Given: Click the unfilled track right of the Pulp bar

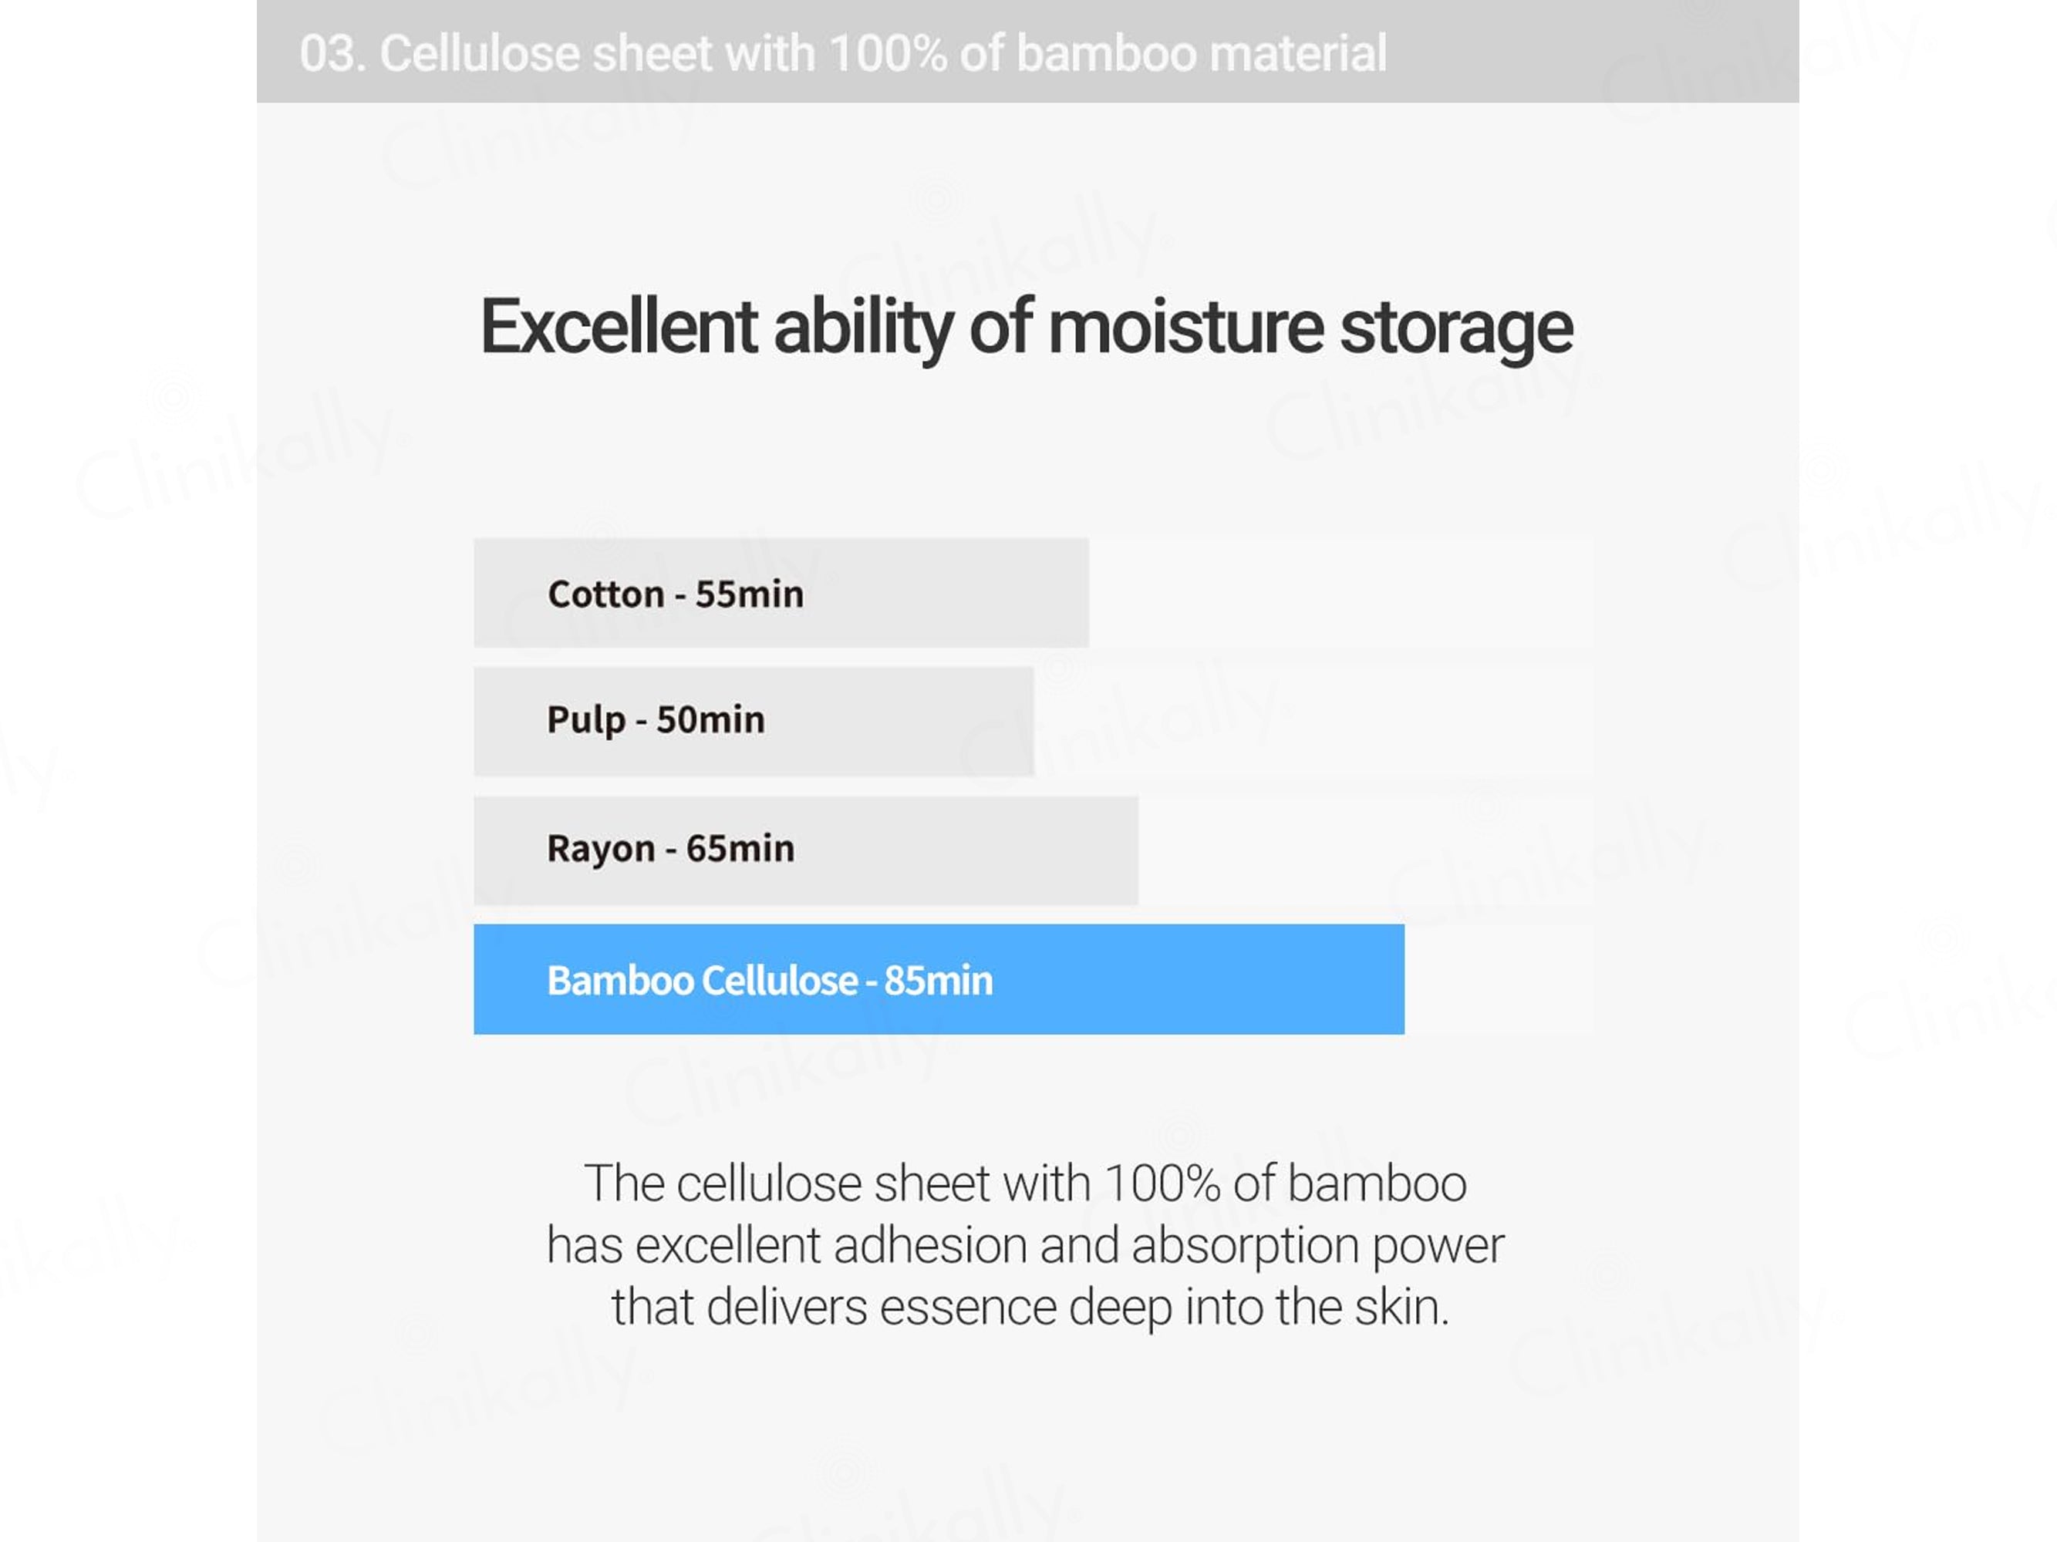Looking at the screenshot, I should (x=1311, y=722).
